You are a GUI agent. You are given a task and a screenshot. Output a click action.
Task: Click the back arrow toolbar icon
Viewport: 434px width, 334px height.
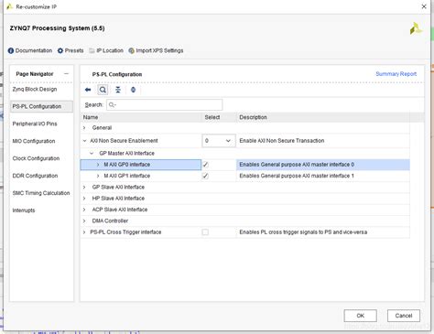pyautogui.click(x=88, y=90)
